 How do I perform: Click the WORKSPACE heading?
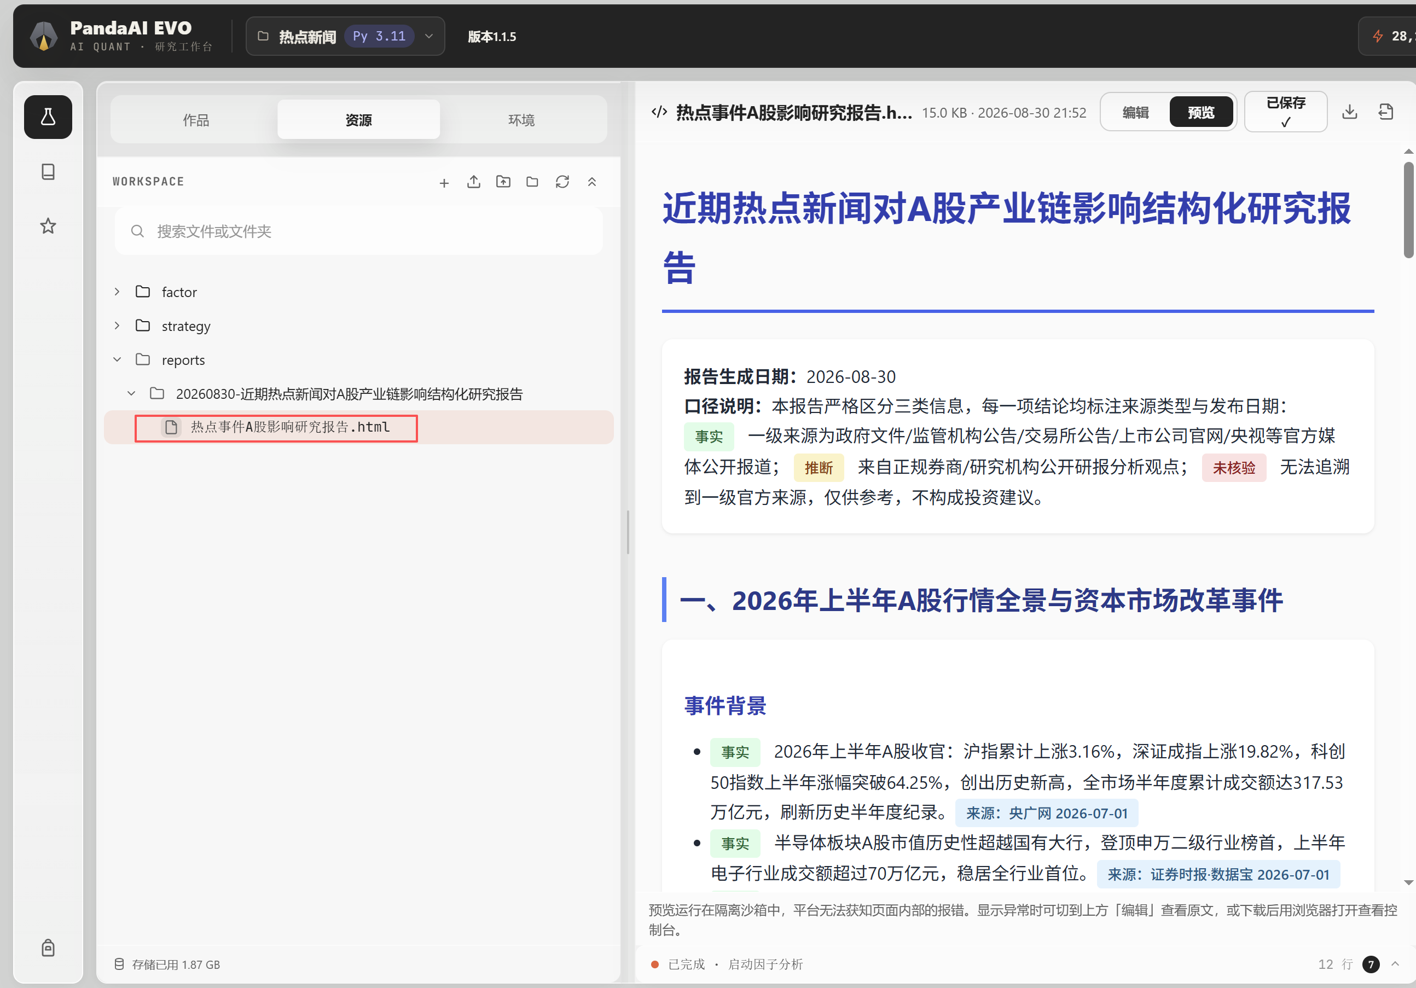tap(148, 182)
